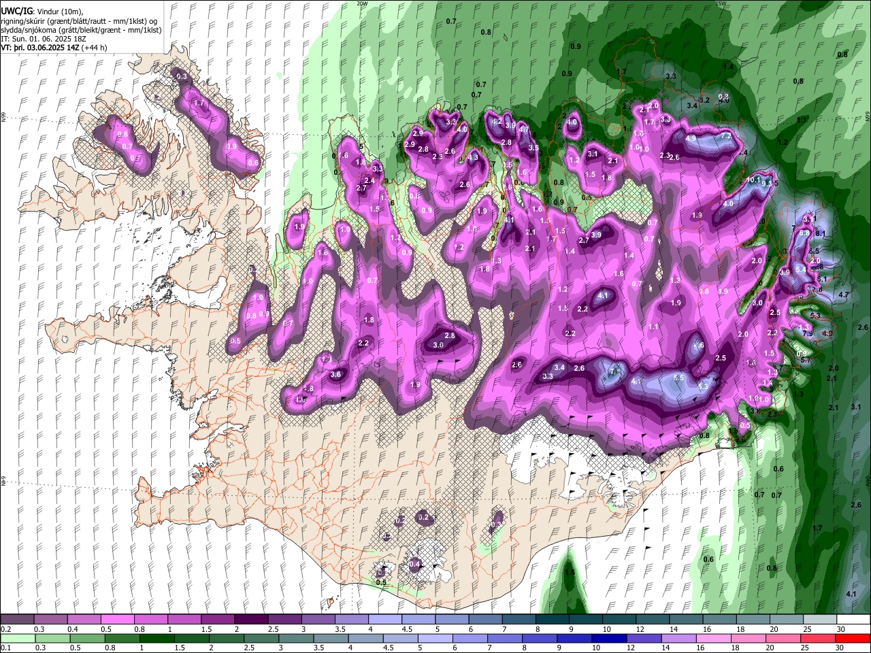This screenshot has height=653, width=871.
Task: Pick the deep navy 10 rain-scale swatch
Action: [608, 639]
